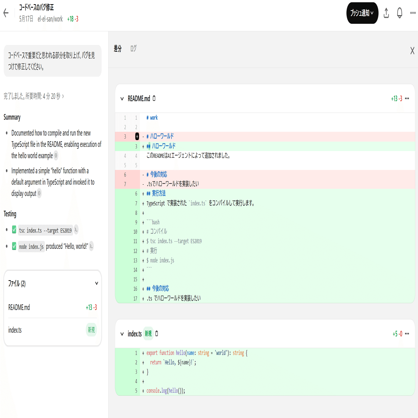Open README.md in the file list

click(52, 307)
